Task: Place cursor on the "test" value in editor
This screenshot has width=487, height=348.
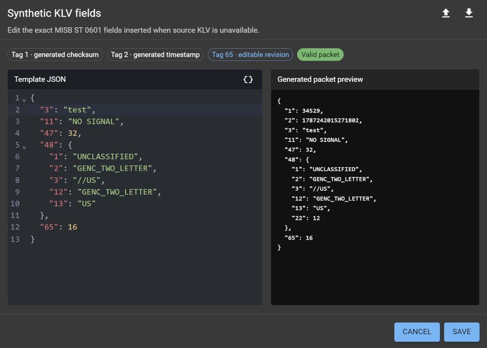Action: [x=77, y=110]
